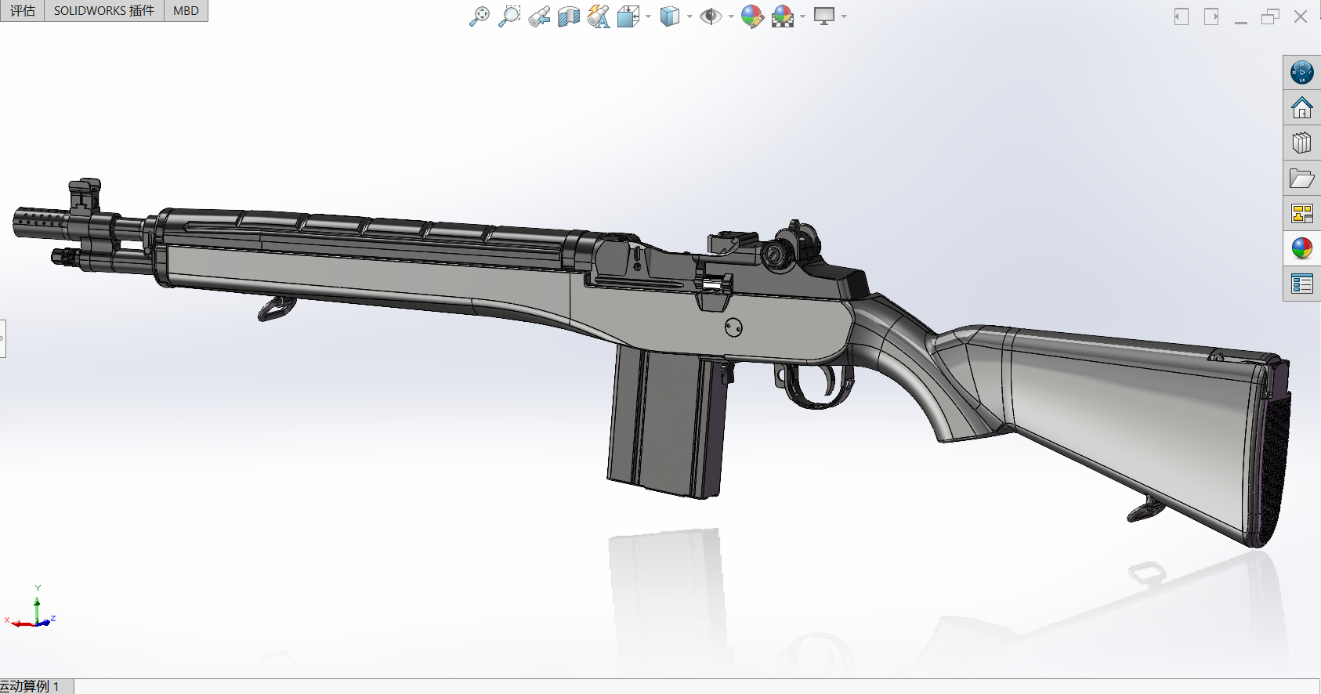The height and width of the screenshot is (694, 1321).
Task: Switch to the 评估 tab
Action: pos(22,10)
